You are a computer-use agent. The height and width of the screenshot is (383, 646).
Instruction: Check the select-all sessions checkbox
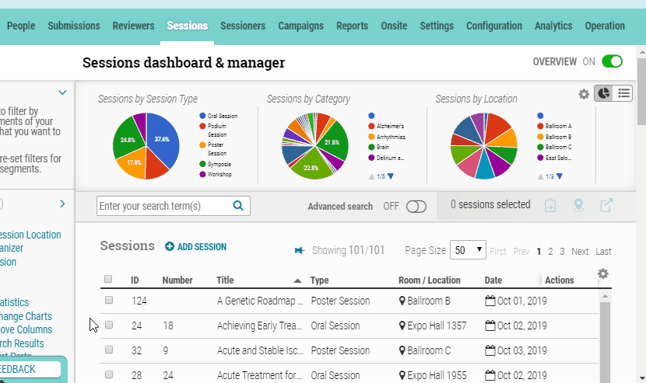[108, 279]
